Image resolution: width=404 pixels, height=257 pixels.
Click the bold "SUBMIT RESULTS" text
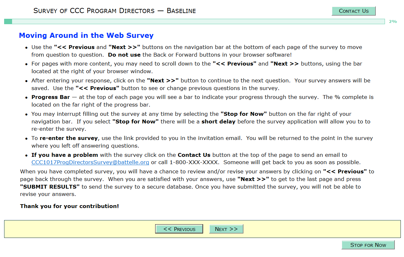(x=50, y=187)
